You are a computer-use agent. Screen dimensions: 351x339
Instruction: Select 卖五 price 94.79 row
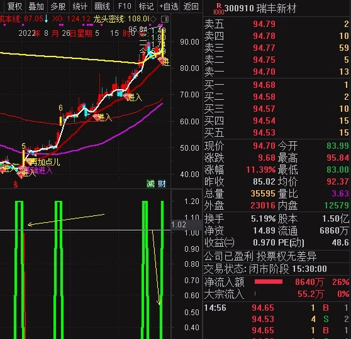(x=276, y=24)
